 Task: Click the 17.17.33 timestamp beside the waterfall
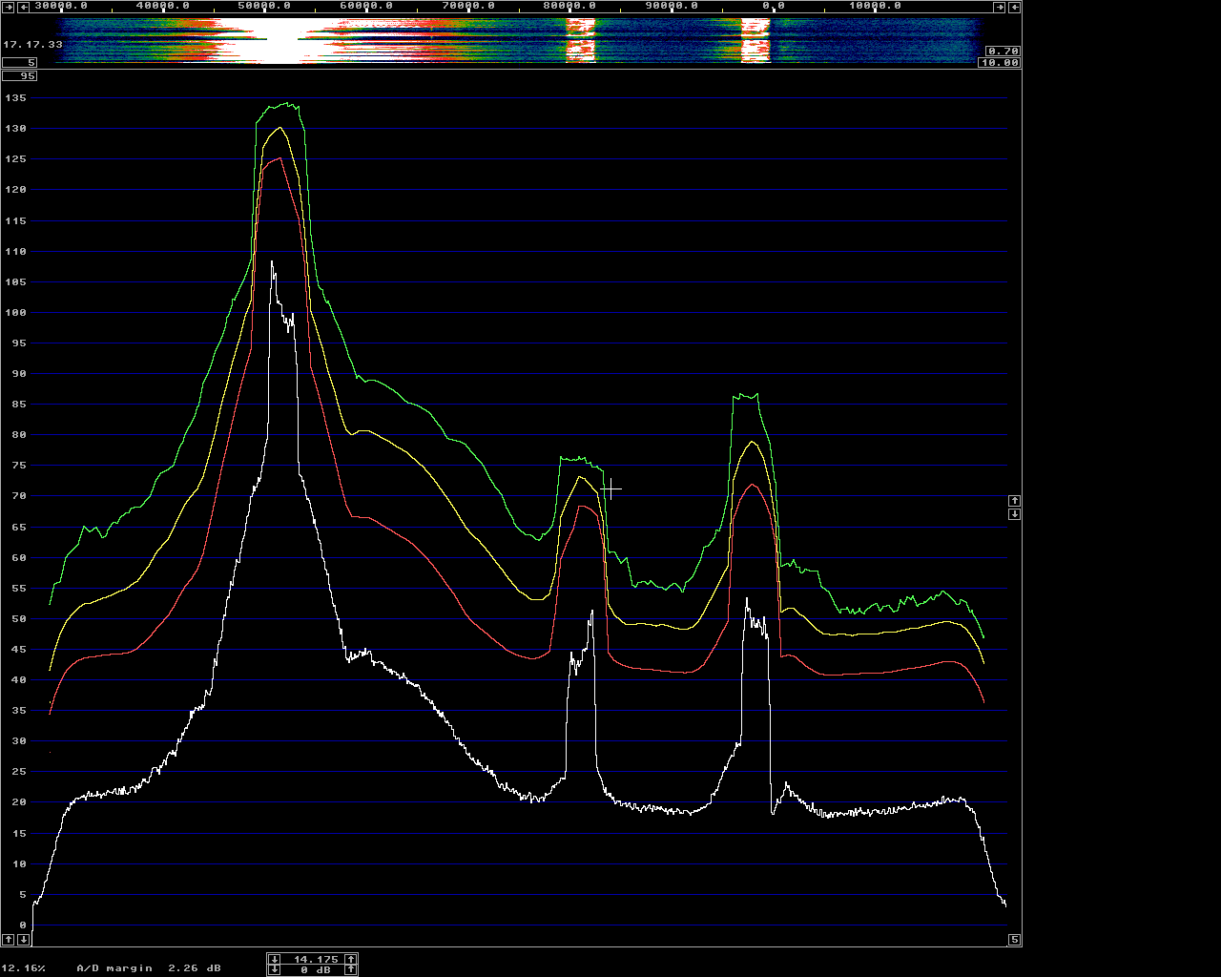32,44
